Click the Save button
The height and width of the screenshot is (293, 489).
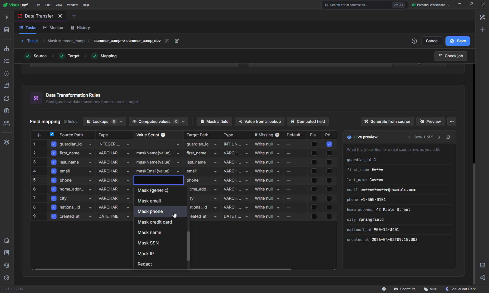(x=457, y=41)
